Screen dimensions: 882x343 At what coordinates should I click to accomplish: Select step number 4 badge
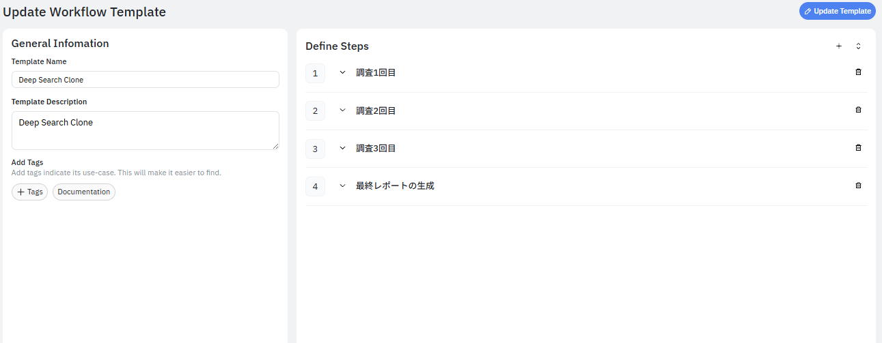click(315, 186)
